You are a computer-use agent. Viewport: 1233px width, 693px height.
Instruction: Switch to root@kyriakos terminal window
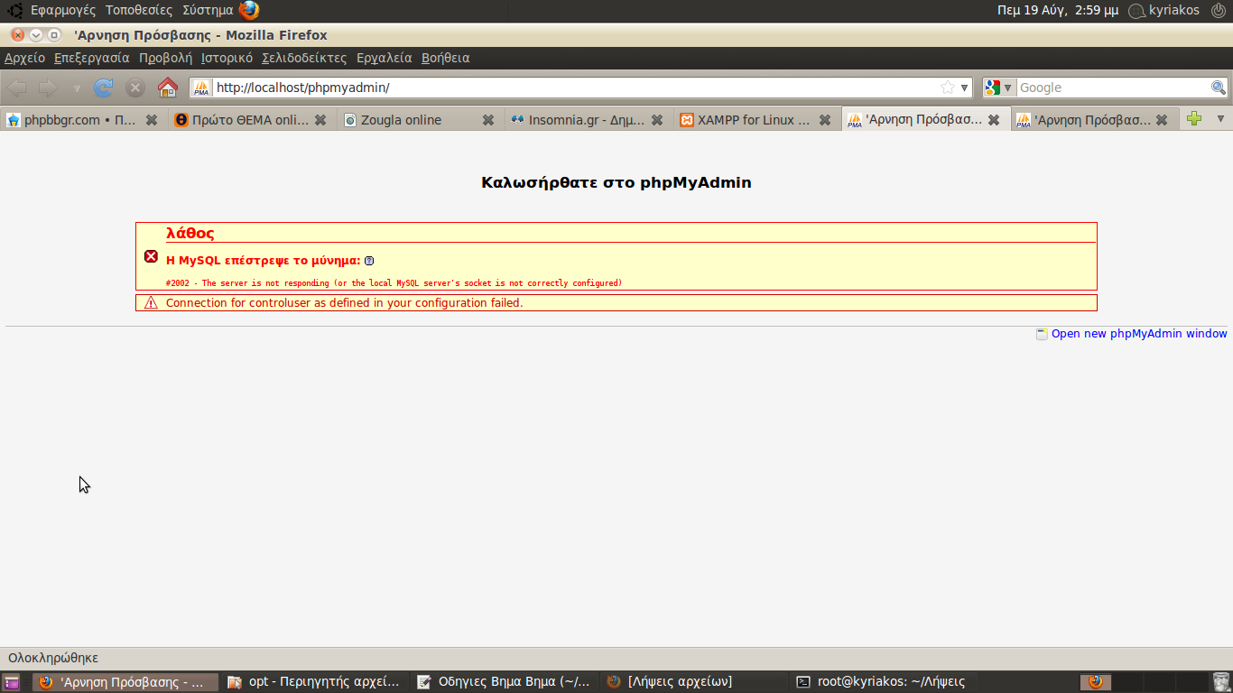click(883, 682)
